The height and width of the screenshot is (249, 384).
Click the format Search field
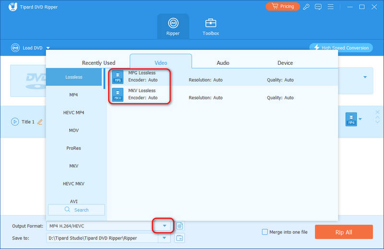76,210
